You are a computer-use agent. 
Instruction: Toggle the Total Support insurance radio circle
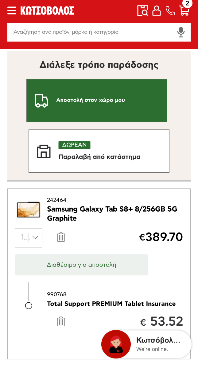[x=29, y=306]
